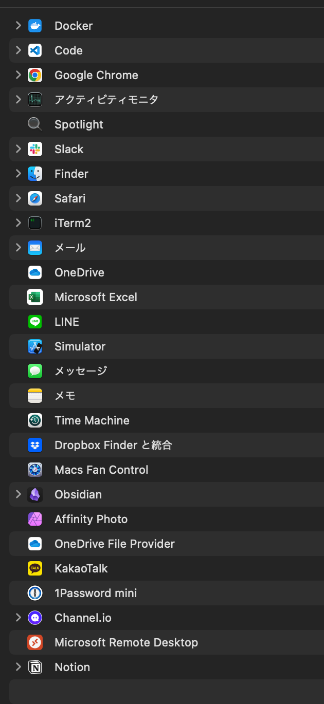The height and width of the screenshot is (704, 324).
Task: Expand the メール row chevron
Action: point(18,247)
